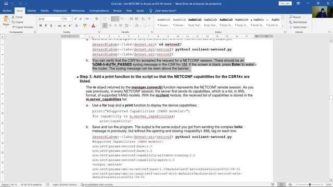Screen dimensions: 333x187
Task: Switch to Print Layout view icon
Action: coord(281,185)
